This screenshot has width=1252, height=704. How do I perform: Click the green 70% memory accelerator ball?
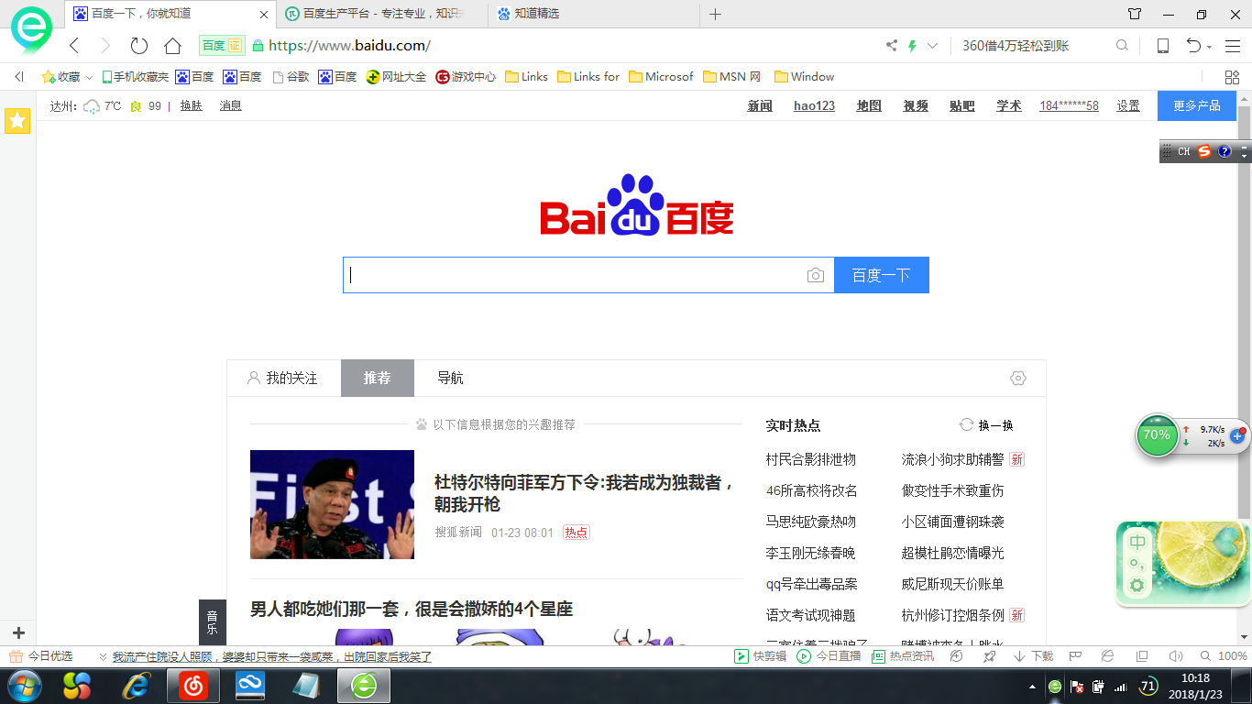click(x=1157, y=435)
